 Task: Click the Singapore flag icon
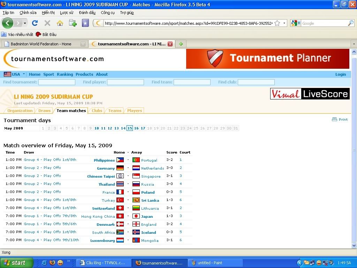click(136, 176)
